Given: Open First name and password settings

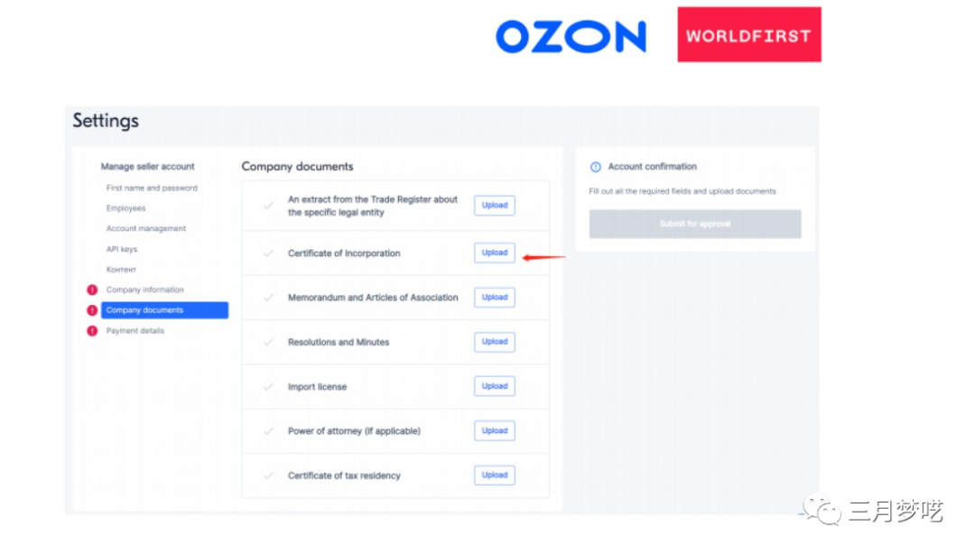Looking at the screenshot, I should tap(152, 189).
